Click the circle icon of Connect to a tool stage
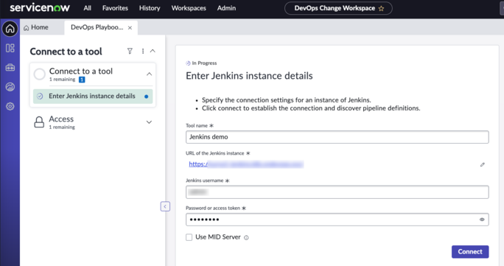The image size is (504, 266). [x=40, y=74]
